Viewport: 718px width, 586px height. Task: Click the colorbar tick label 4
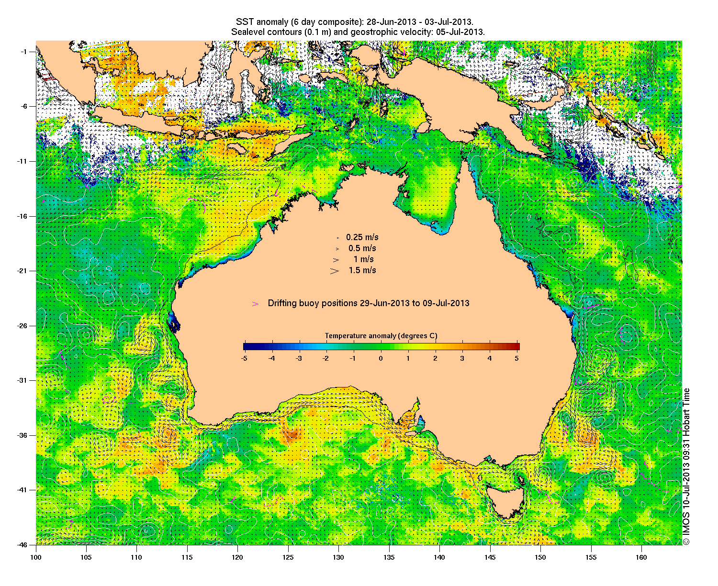tap(490, 358)
